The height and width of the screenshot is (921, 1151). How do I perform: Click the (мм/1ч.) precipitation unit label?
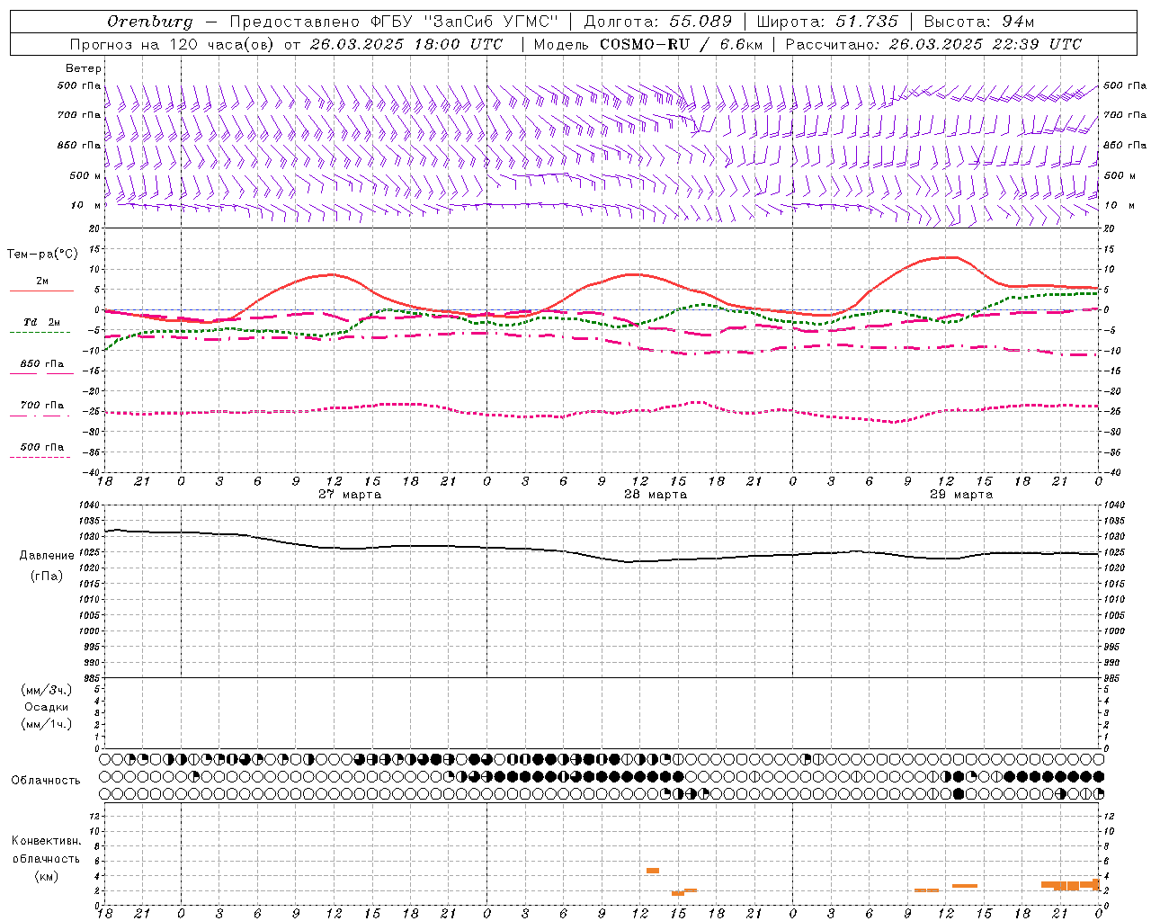tap(47, 724)
